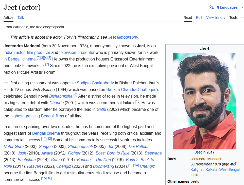Open the Game film link
The width and height of the screenshot is (244, 185).
(56, 160)
